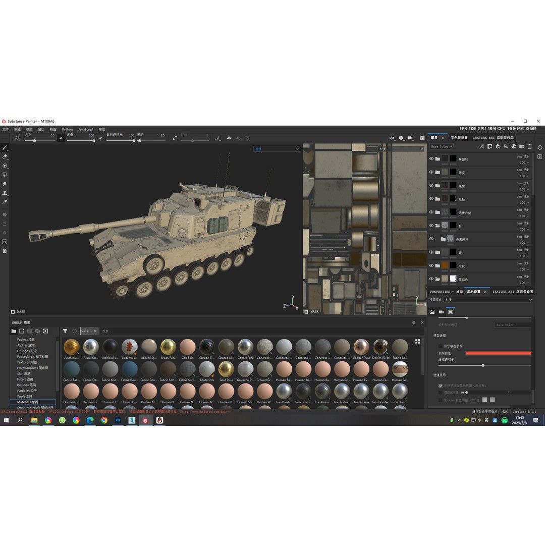545x545 pixels.
Task: Hide the 黑塑料 layer
Action: 431,159
